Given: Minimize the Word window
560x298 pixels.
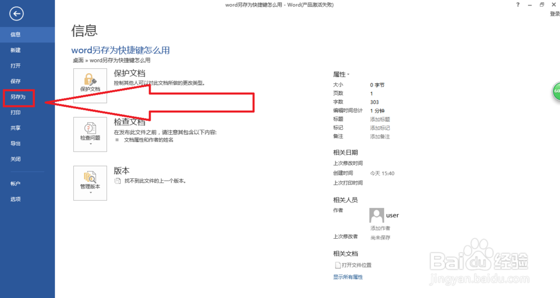Looking at the screenshot, I should tap(530, 4).
